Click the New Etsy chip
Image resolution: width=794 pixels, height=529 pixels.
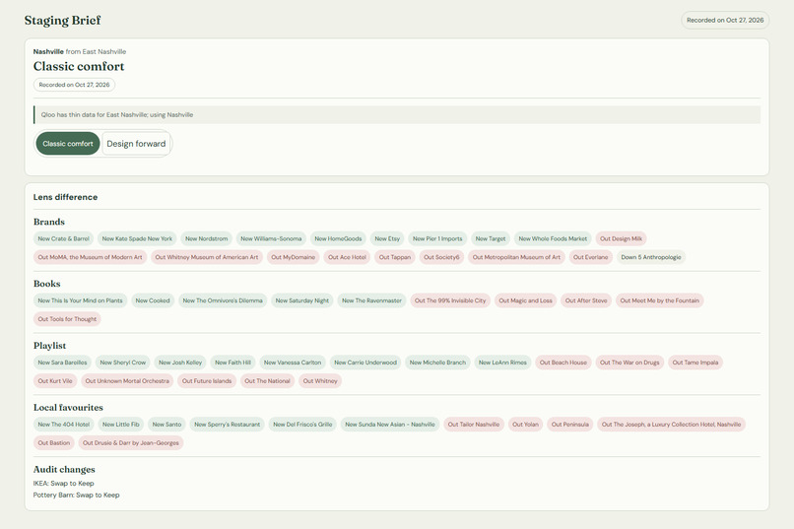click(387, 238)
